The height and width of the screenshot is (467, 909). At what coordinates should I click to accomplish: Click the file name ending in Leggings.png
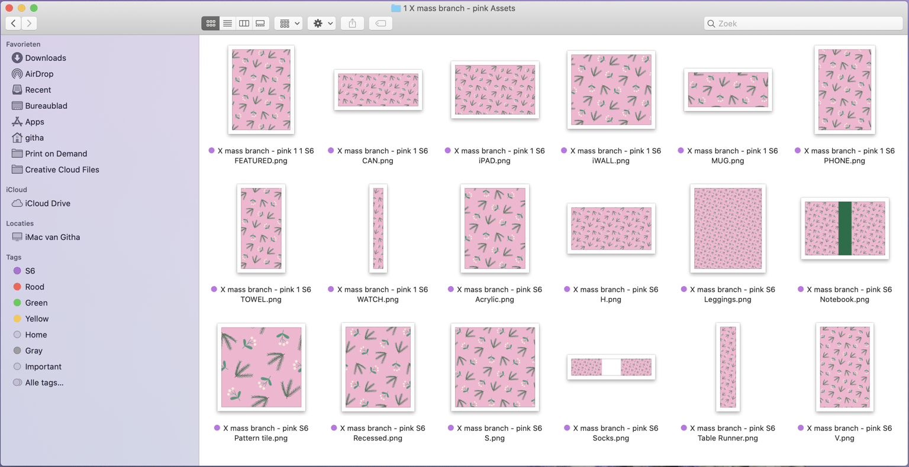click(x=728, y=294)
